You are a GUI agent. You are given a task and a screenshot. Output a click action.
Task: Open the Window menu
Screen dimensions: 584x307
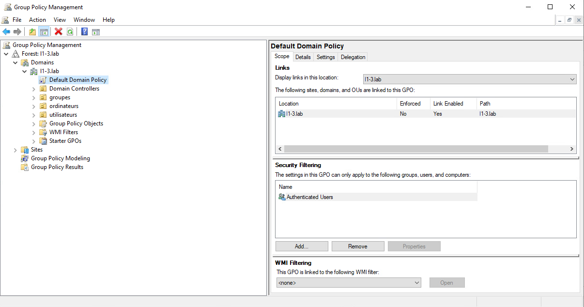(84, 20)
